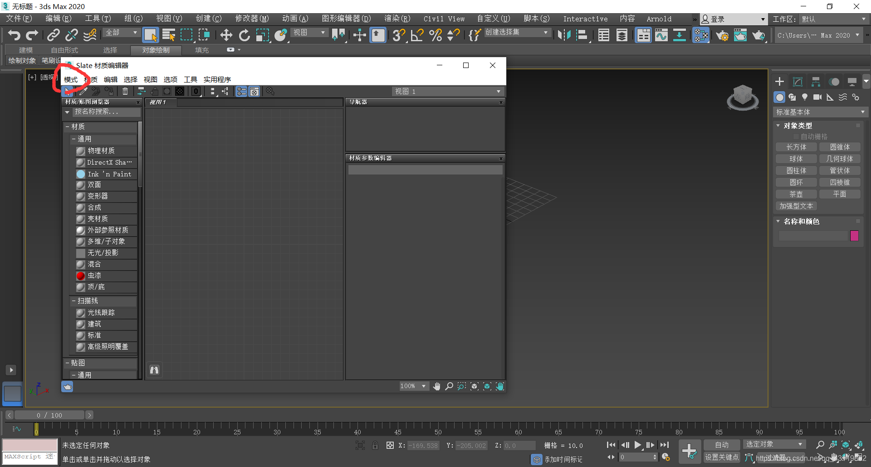This screenshot has height=467, width=871.
Task: Select the Zoom magnifier in Slate editor
Action: [x=449, y=386]
